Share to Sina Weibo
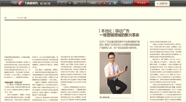 coord(100,3)
